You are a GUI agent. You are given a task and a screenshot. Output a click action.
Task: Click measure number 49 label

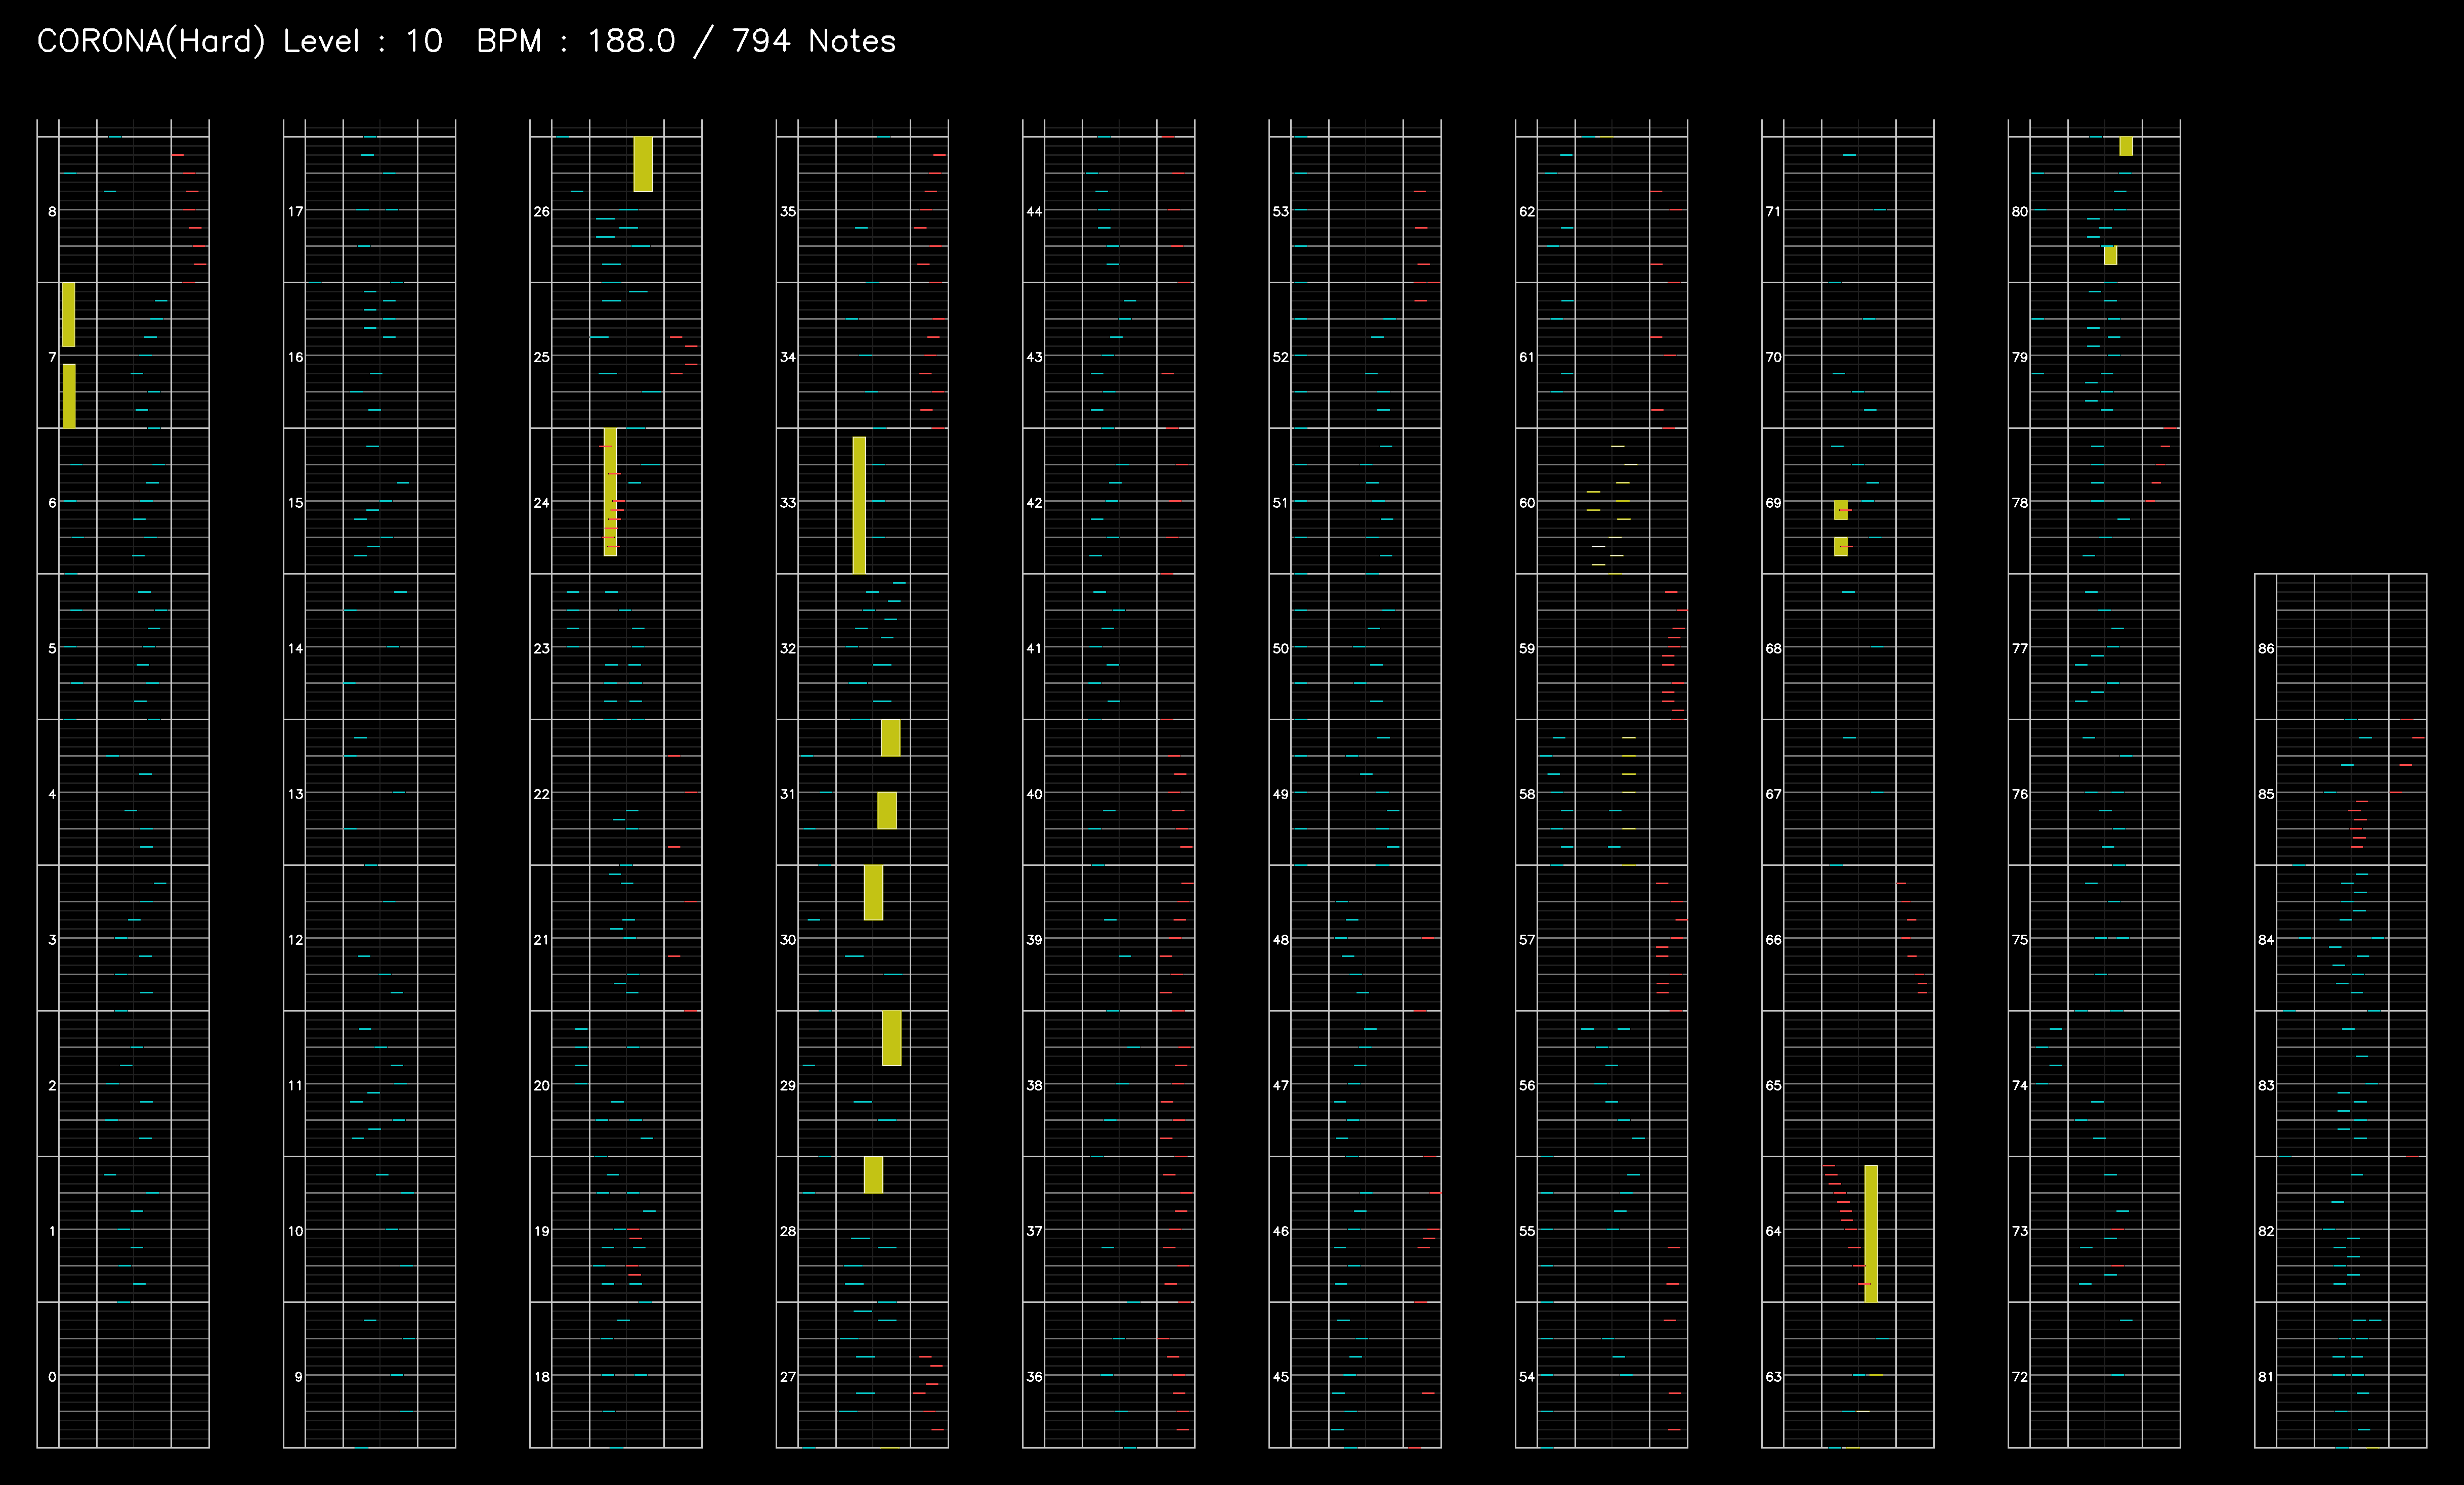[1280, 794]
